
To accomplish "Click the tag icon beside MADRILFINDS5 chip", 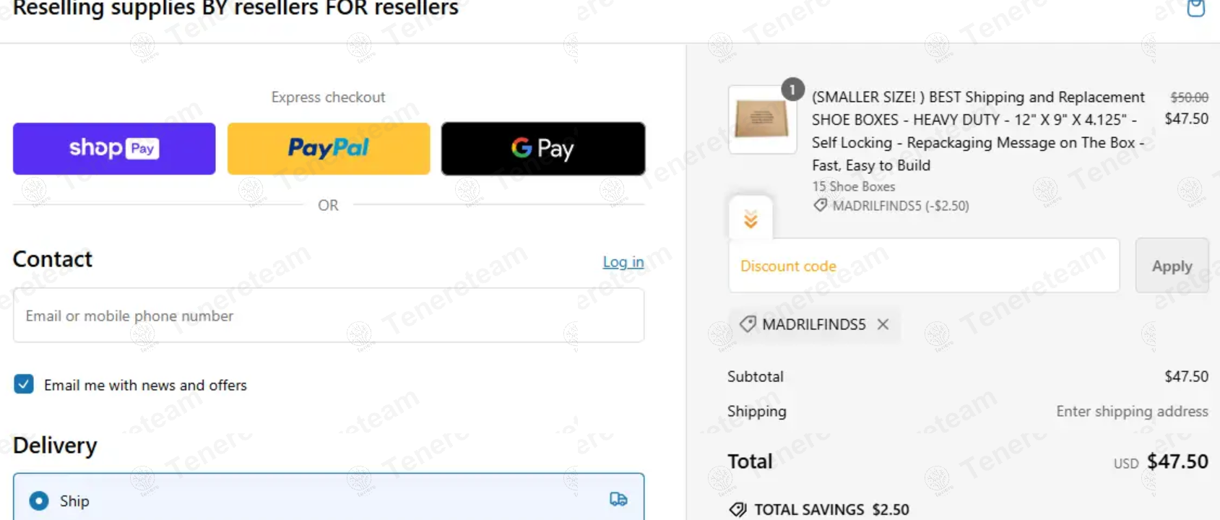I will [x=748, y=324].
